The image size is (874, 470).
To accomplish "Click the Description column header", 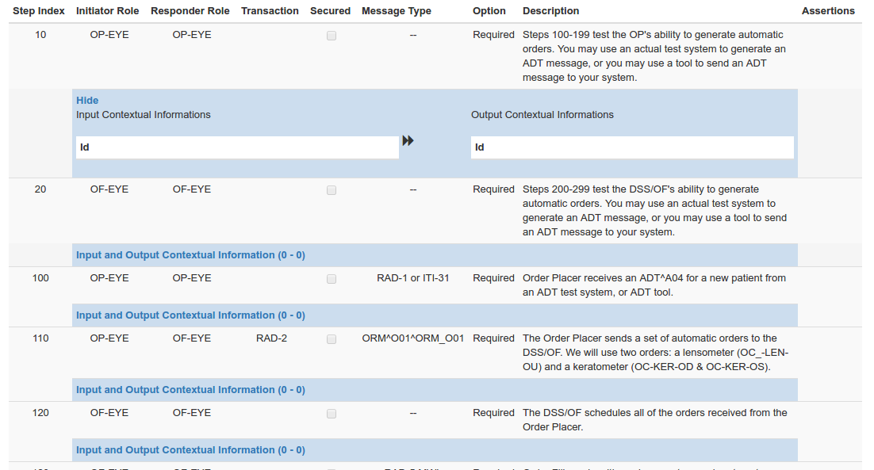I will coord(550,11).
